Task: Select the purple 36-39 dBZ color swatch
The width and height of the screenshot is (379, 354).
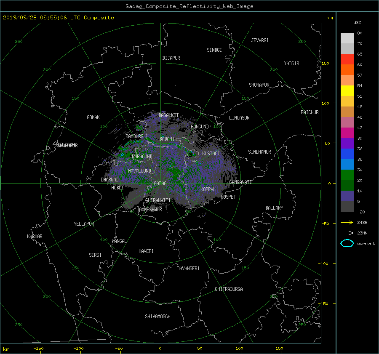Action: [x=347, y=144]
